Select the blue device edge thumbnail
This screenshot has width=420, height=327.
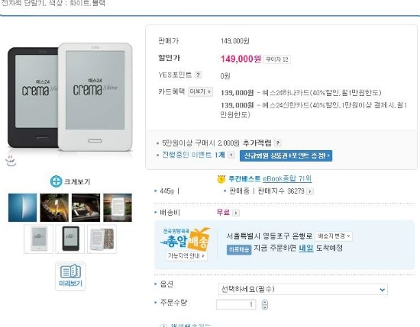click(22, 208)
